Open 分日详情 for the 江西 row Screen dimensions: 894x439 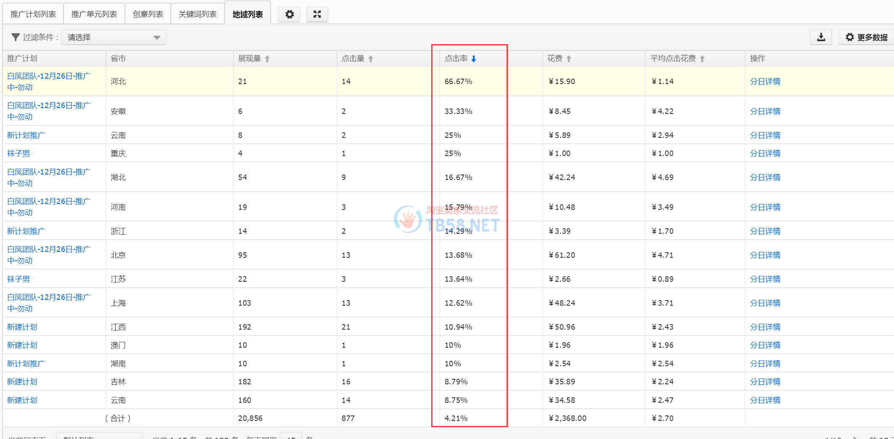click(765, 327)
